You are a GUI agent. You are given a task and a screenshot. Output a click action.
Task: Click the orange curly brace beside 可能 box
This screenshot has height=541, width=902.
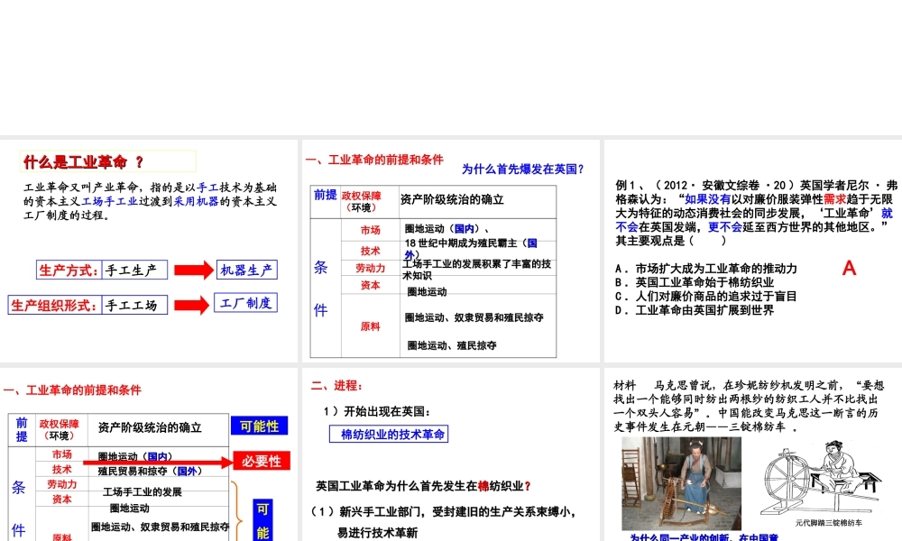(x=238, y=511)
